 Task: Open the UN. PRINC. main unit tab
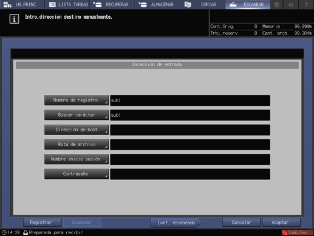(22, 4)
